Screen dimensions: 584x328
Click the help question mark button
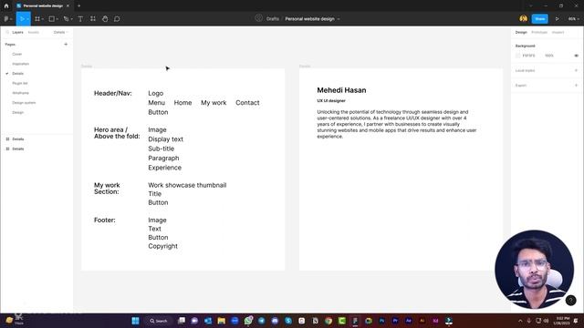[x=570, y=301]
